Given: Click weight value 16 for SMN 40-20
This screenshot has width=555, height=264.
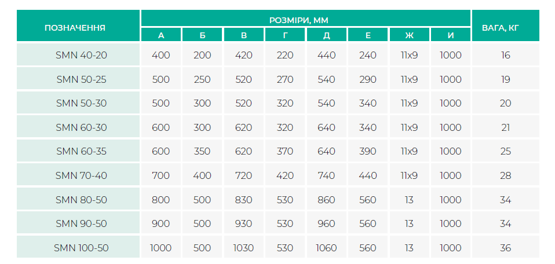Looking at the screenshot, I should coord(505,55).
